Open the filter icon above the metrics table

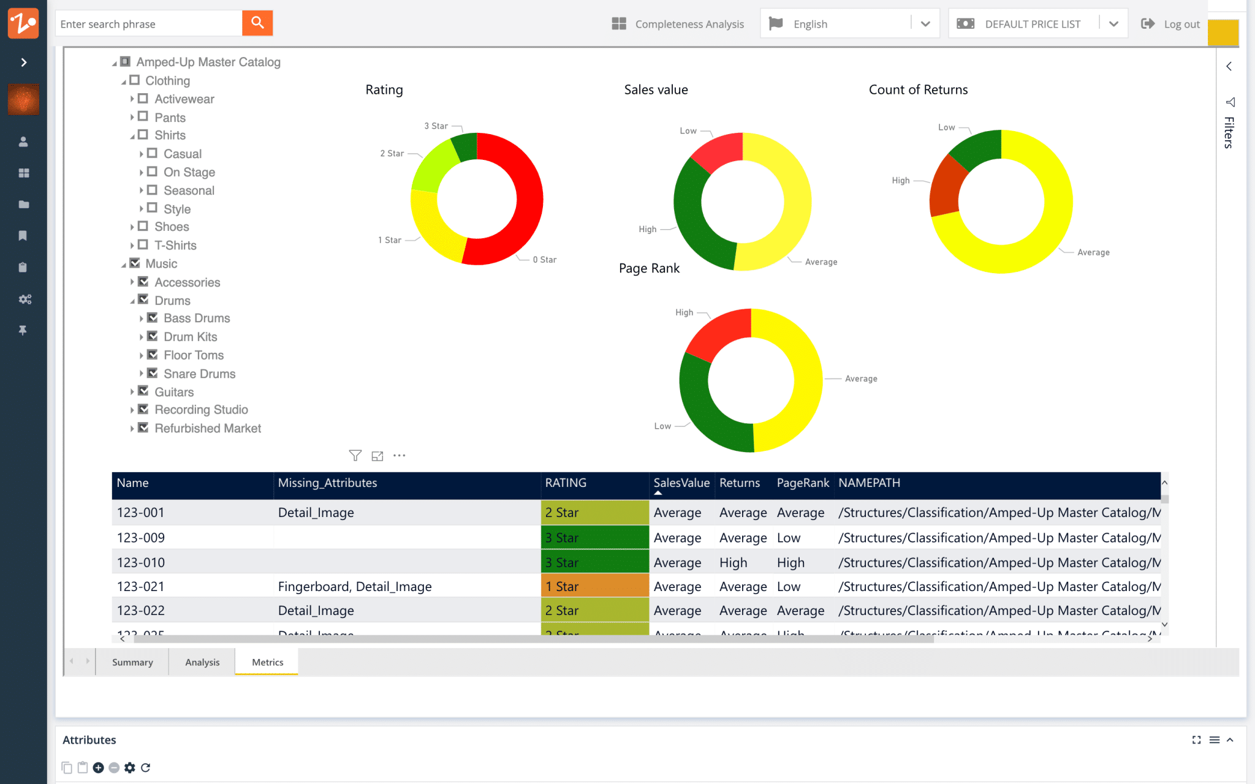click(x=355, y=455)
